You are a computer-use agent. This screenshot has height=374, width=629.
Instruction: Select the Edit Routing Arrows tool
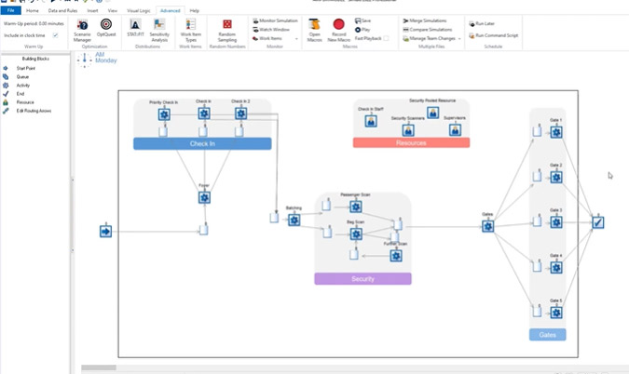pyautogui.click(x=34, y=111)
